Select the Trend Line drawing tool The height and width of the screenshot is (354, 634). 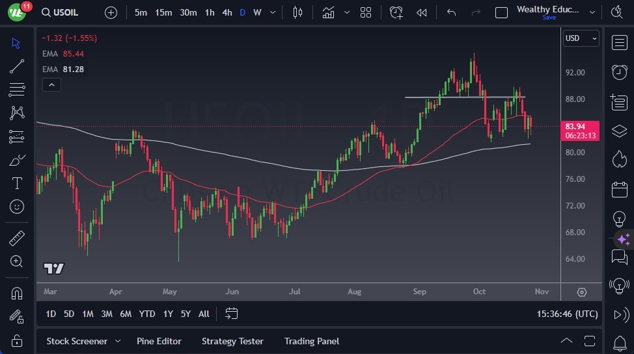pos(17,66)
